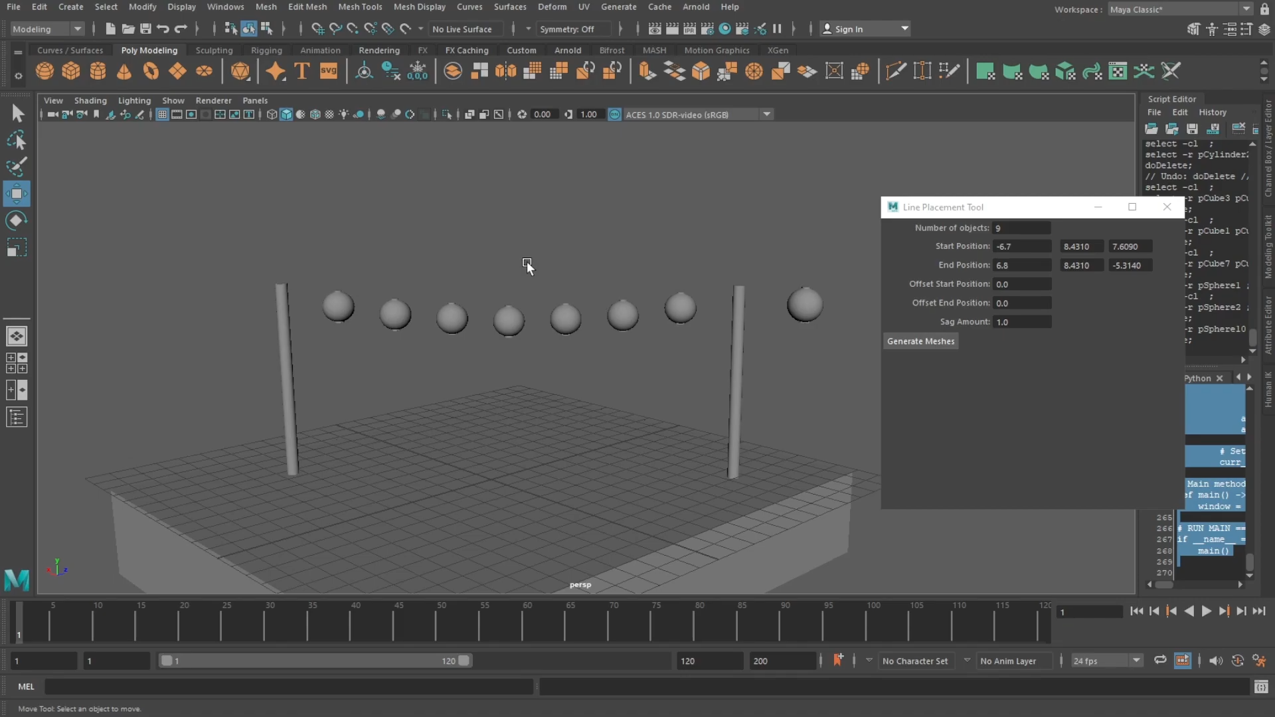Screen dimensions: 1275x717
Task: Click the Generate Meshes button
Action: [x=920, y=341]
